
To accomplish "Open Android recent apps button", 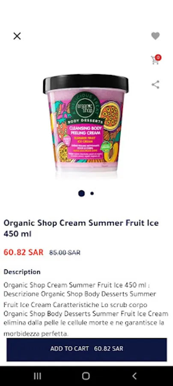I will pyautogui.click(x=37, y=376).
